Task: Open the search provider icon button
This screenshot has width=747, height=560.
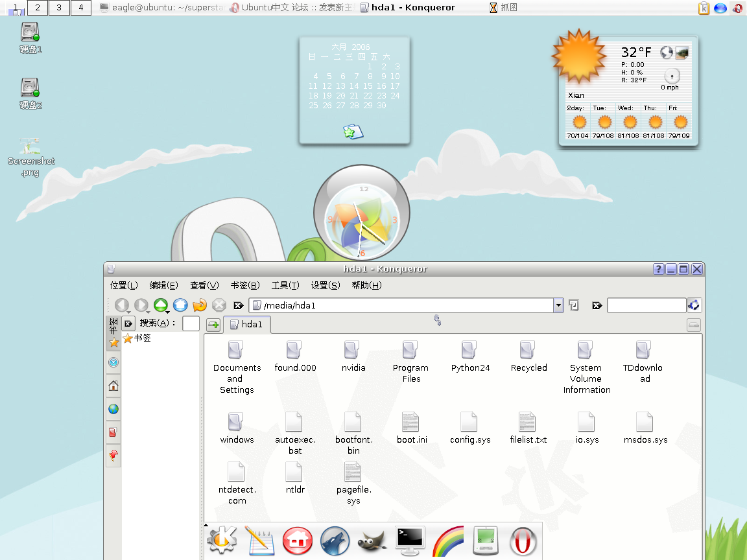Action: pyautogui.click(x=694, y=305)
